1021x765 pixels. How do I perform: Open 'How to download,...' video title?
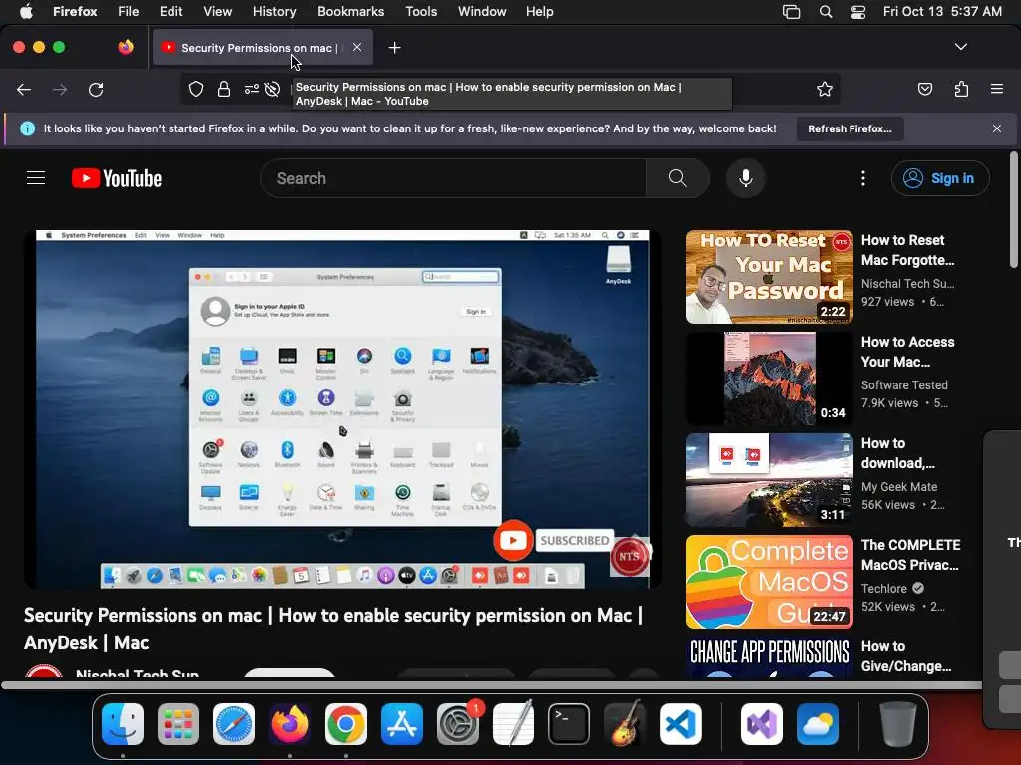pyautogui.click(x=898, y=453)
